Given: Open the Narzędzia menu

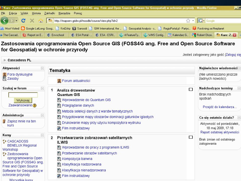Looking at the screenshot, I should point(65,13).
